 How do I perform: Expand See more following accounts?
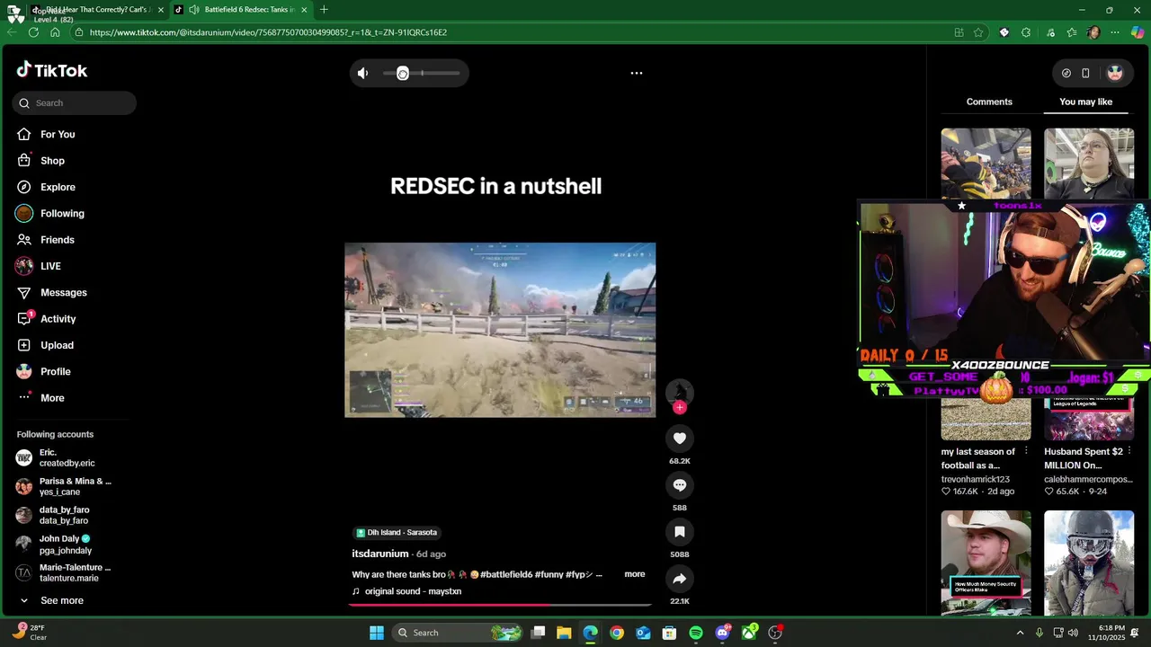click(61, 600)
